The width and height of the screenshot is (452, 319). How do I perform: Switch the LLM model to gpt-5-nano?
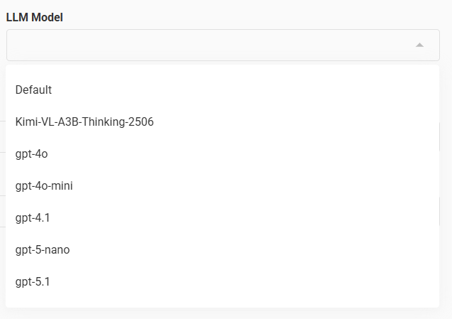pyautogui.click(x=43, y=250)
